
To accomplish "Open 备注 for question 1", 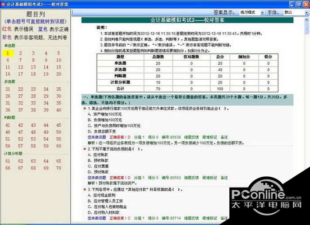I will pos(224,137).
